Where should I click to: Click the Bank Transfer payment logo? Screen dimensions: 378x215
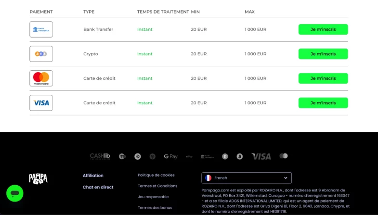41,29
